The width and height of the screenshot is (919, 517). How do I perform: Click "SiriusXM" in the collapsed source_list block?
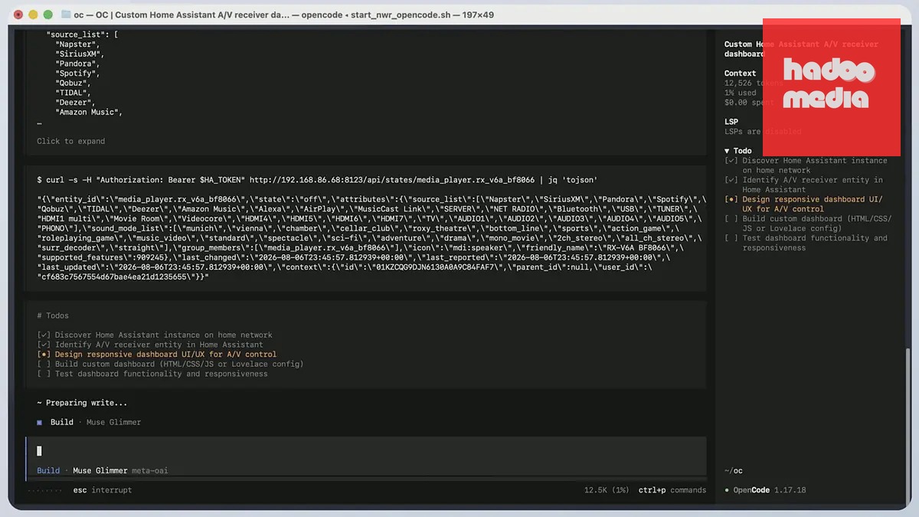point(79,54)
